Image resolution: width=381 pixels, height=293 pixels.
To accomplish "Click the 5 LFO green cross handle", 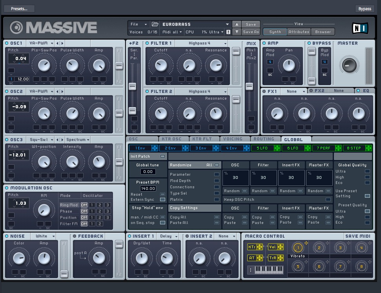I will coord(277,148).
